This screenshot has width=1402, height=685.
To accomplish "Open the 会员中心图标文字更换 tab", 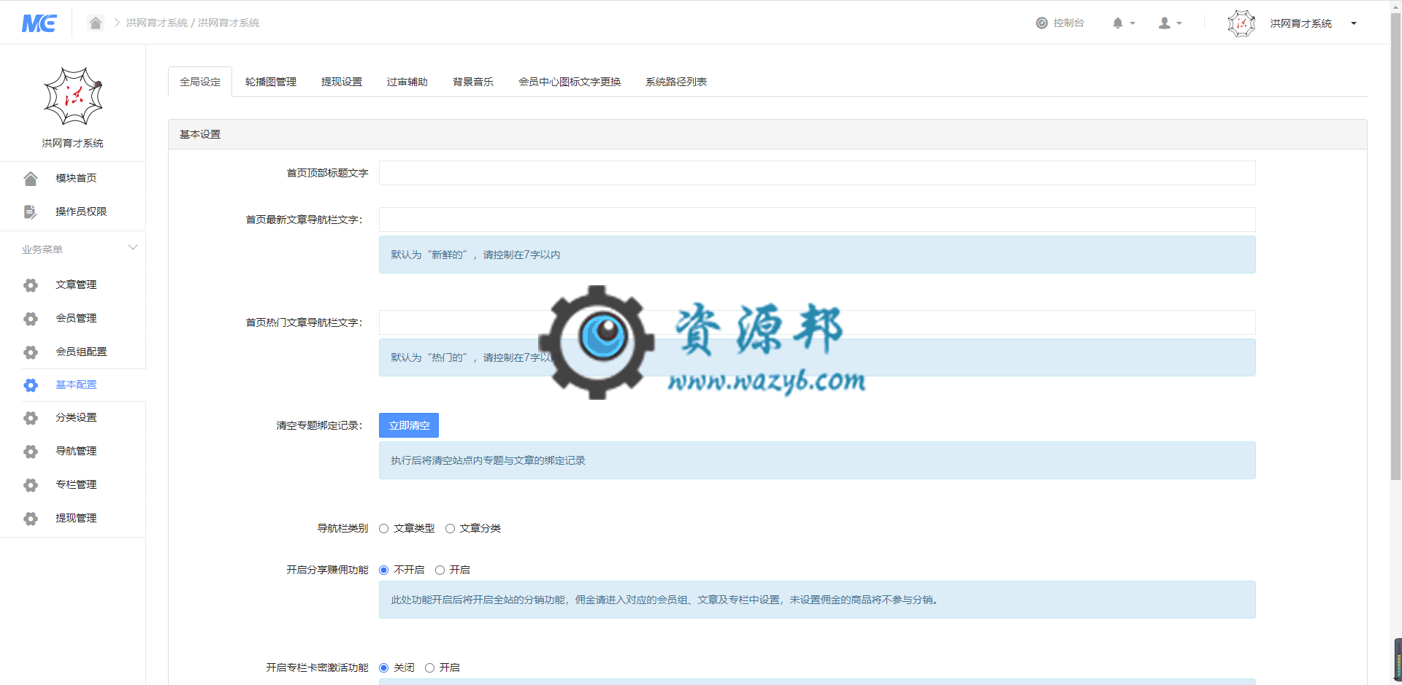I will click(570, 82).
